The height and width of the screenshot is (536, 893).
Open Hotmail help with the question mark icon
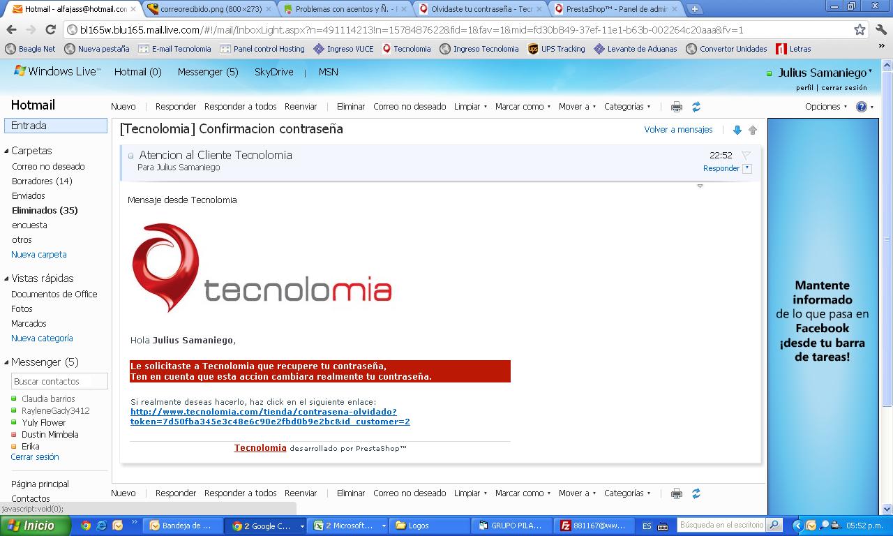point(862,107)
